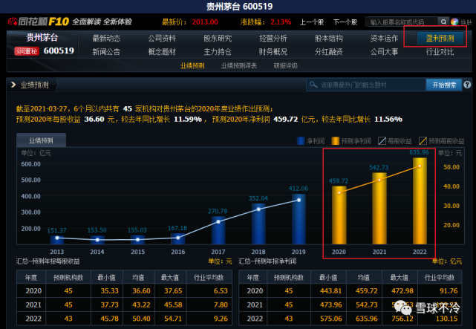The image size is (476, 329).
Task: Click net profit maximum 472.98
Action: (402, 291)
